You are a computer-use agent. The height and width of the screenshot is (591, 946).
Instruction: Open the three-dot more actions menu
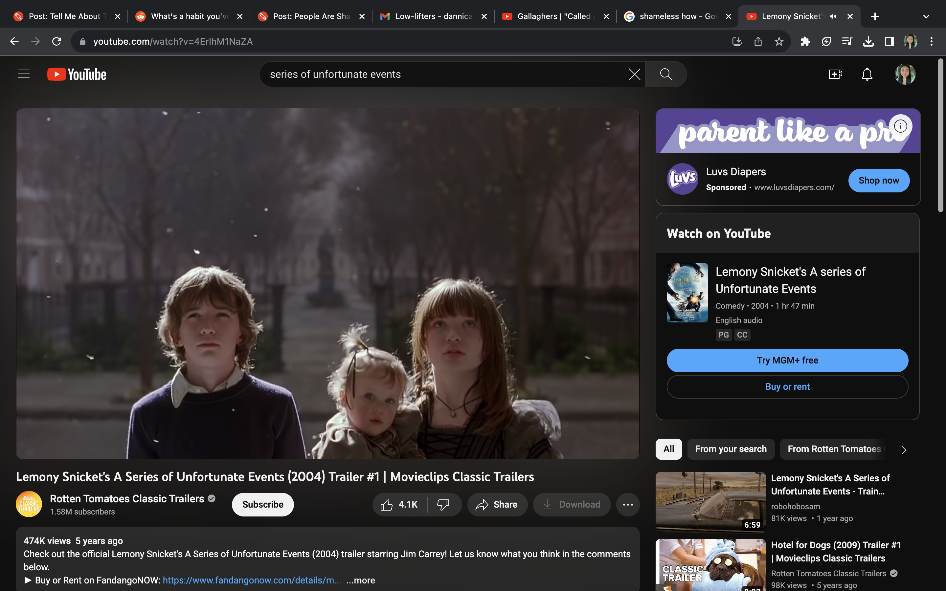pyautogui.click(x=628, y=505)
